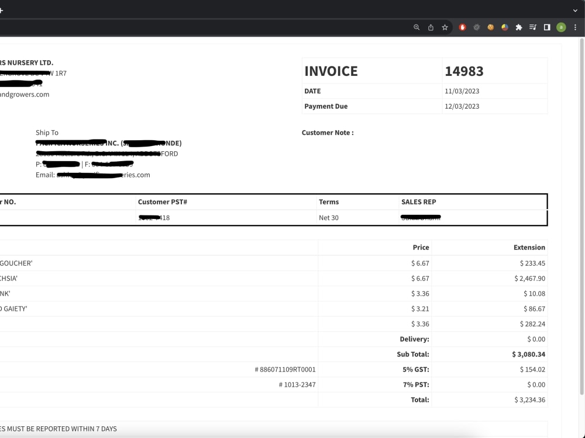Toggle the browser side panel icon

click(547, 27)
